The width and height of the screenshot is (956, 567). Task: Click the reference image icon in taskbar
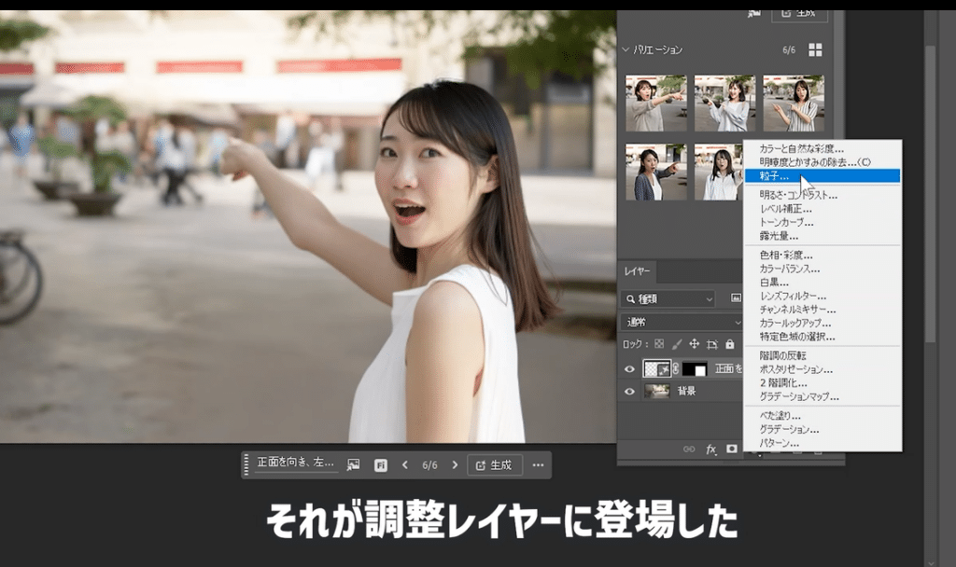click(353, 464)
